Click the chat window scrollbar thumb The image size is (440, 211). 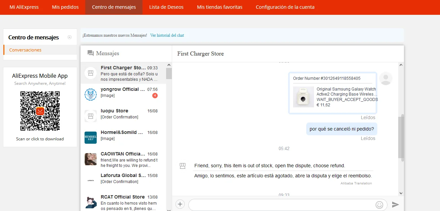(x=401, y=137)
